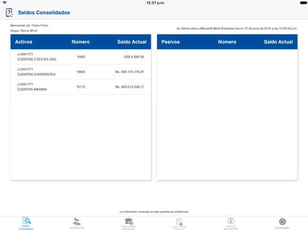Select the Cuentas Ctes en USD row

coord(81,56)
